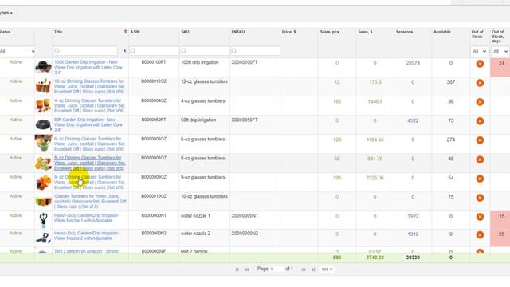Click out-of-stock icon for 8-oz glasses tumblers
The height and width of the screenshot is (287, 510).
(x=480, y=159)
